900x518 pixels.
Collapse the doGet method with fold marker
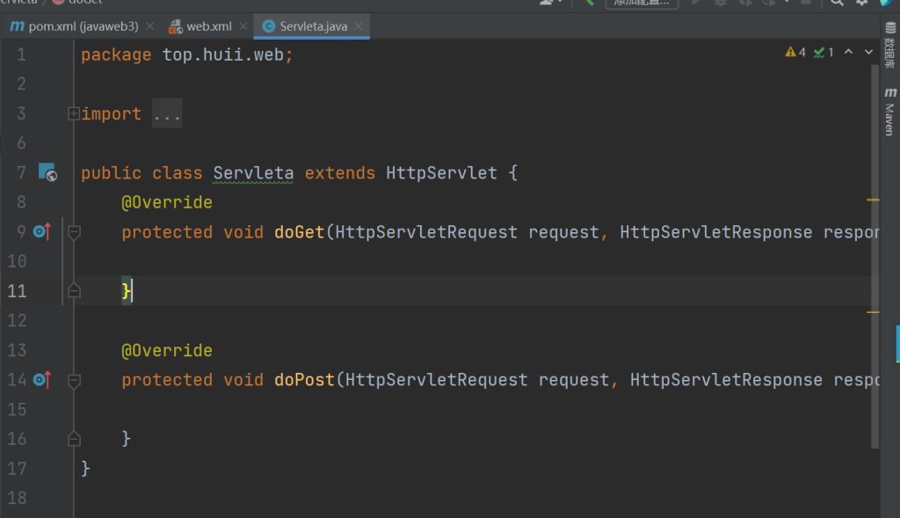pyautogui.click(x=74, y=232)
